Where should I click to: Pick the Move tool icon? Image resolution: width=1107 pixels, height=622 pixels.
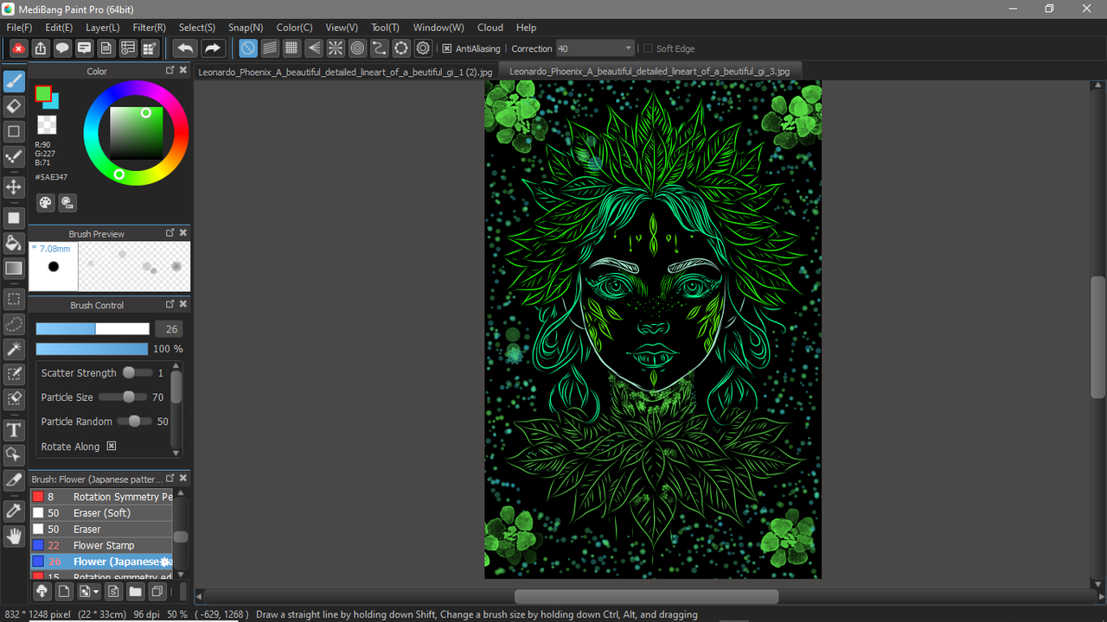coord(14,187)
